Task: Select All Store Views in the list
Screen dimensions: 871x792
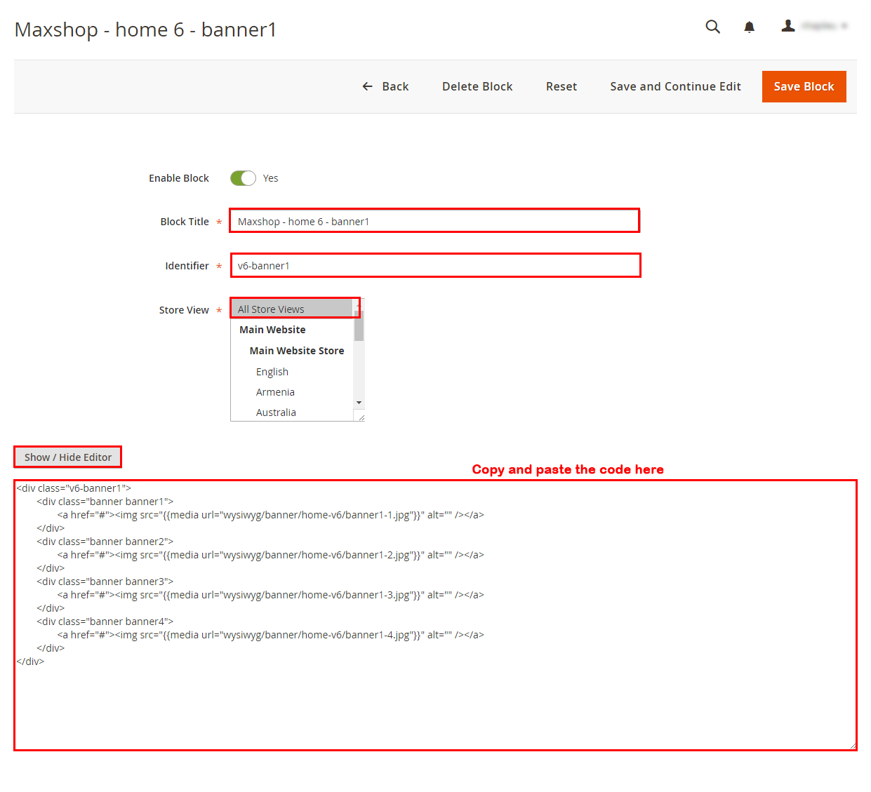Action: (292, 309)
